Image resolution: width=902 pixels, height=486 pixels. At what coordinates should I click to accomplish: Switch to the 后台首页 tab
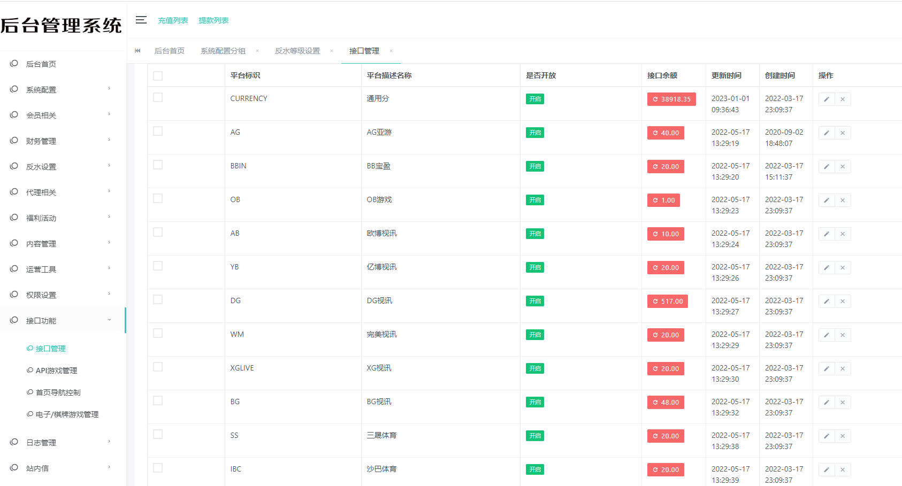pyautogui.click(x=169, y=50)
